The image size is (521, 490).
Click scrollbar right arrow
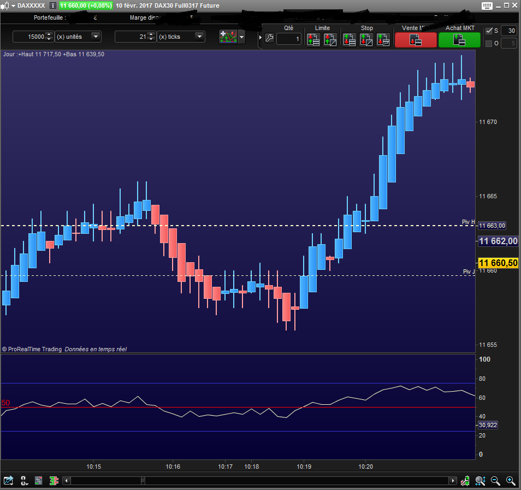[x=453, y=481]
